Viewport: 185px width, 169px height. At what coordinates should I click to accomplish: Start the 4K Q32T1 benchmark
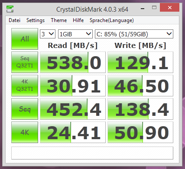coord(25,86)
